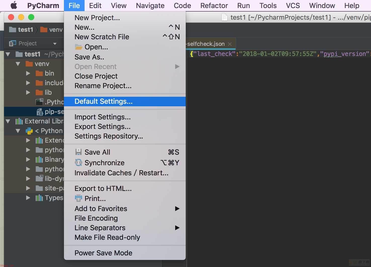This screenshot has height=267, width=371.
Task: Click the lib-dynload folder icon
Action: [39, 178]
